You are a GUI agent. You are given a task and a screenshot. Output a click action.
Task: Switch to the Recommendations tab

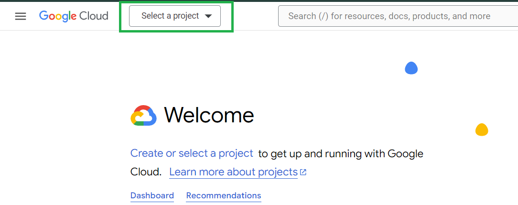click(x=224, y=195)
